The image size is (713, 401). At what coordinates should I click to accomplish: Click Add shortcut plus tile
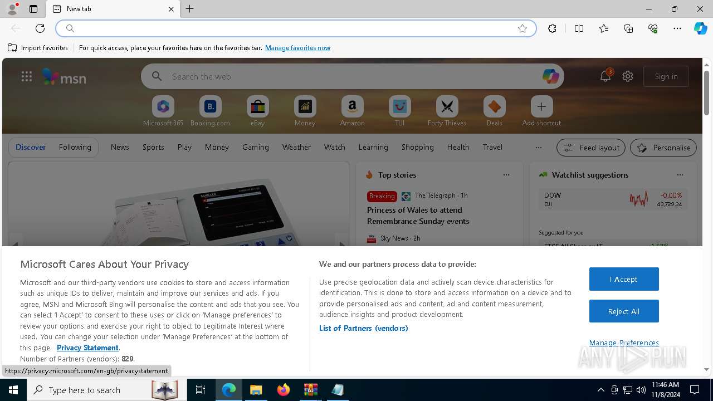click(x=541, y=111)
